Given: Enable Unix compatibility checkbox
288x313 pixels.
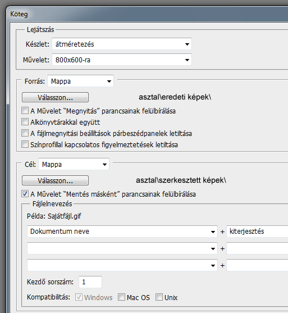Looking at the screenshot, I should [x=159, y=297].
